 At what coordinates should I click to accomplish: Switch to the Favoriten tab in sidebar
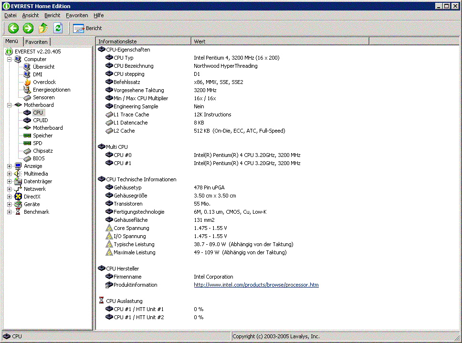[x=36, y=42]
